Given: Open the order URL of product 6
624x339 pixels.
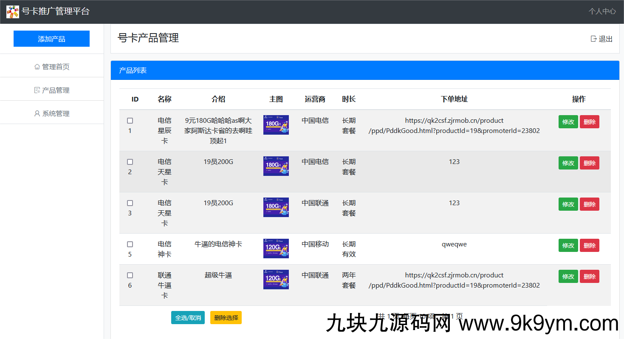Looking at the screenshot, I should (x=454, y=280).
